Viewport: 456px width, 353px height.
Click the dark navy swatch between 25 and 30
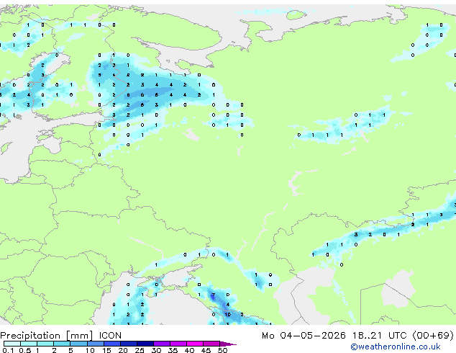[x=145, y=344]
